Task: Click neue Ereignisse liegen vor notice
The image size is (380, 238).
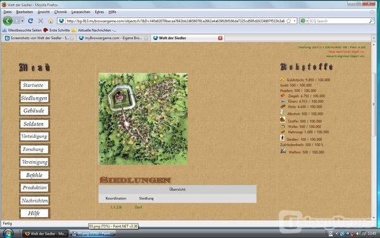Action: click(x=345, y=56)
